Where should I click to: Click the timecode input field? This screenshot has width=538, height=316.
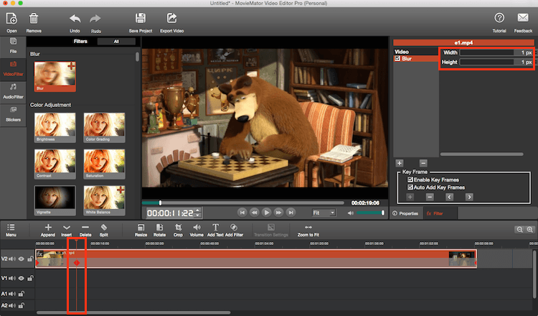pos(171,213)
